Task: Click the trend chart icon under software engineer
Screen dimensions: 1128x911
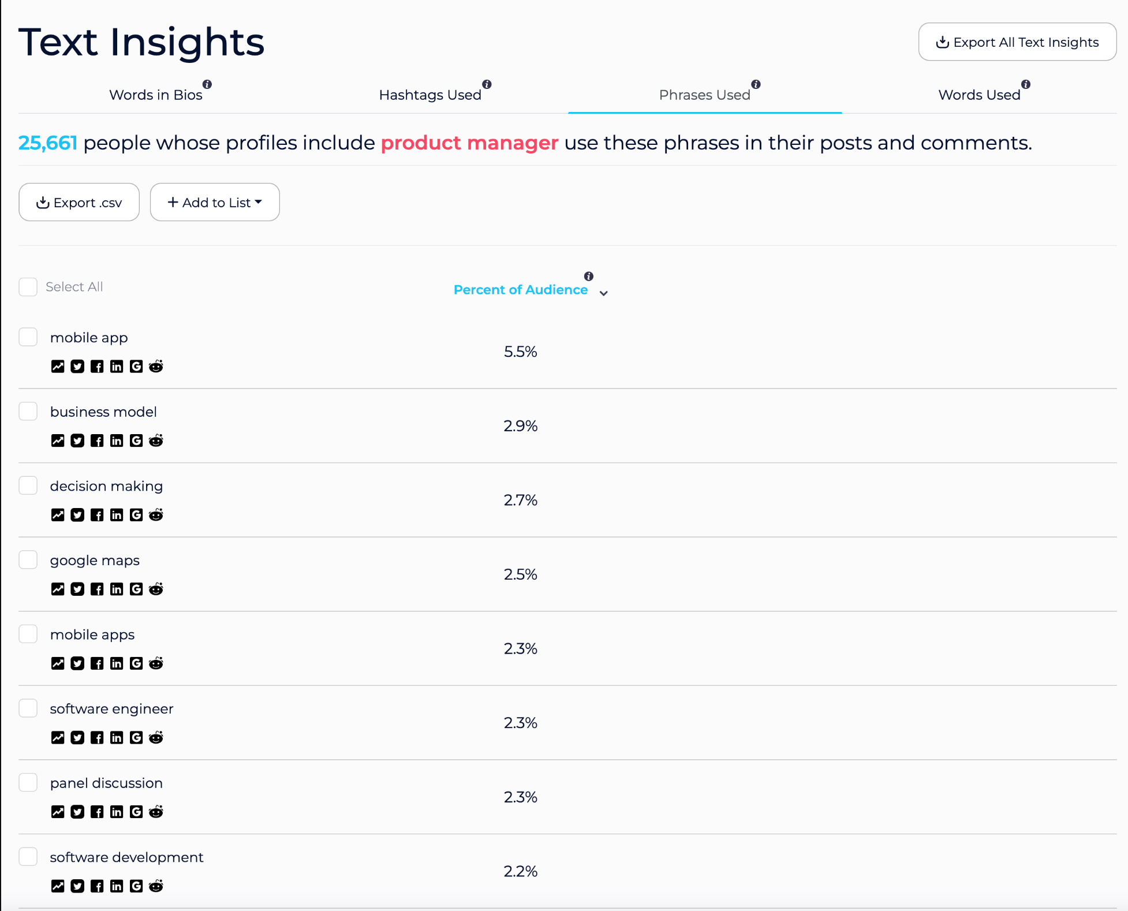Action: [x=58, y=738]
